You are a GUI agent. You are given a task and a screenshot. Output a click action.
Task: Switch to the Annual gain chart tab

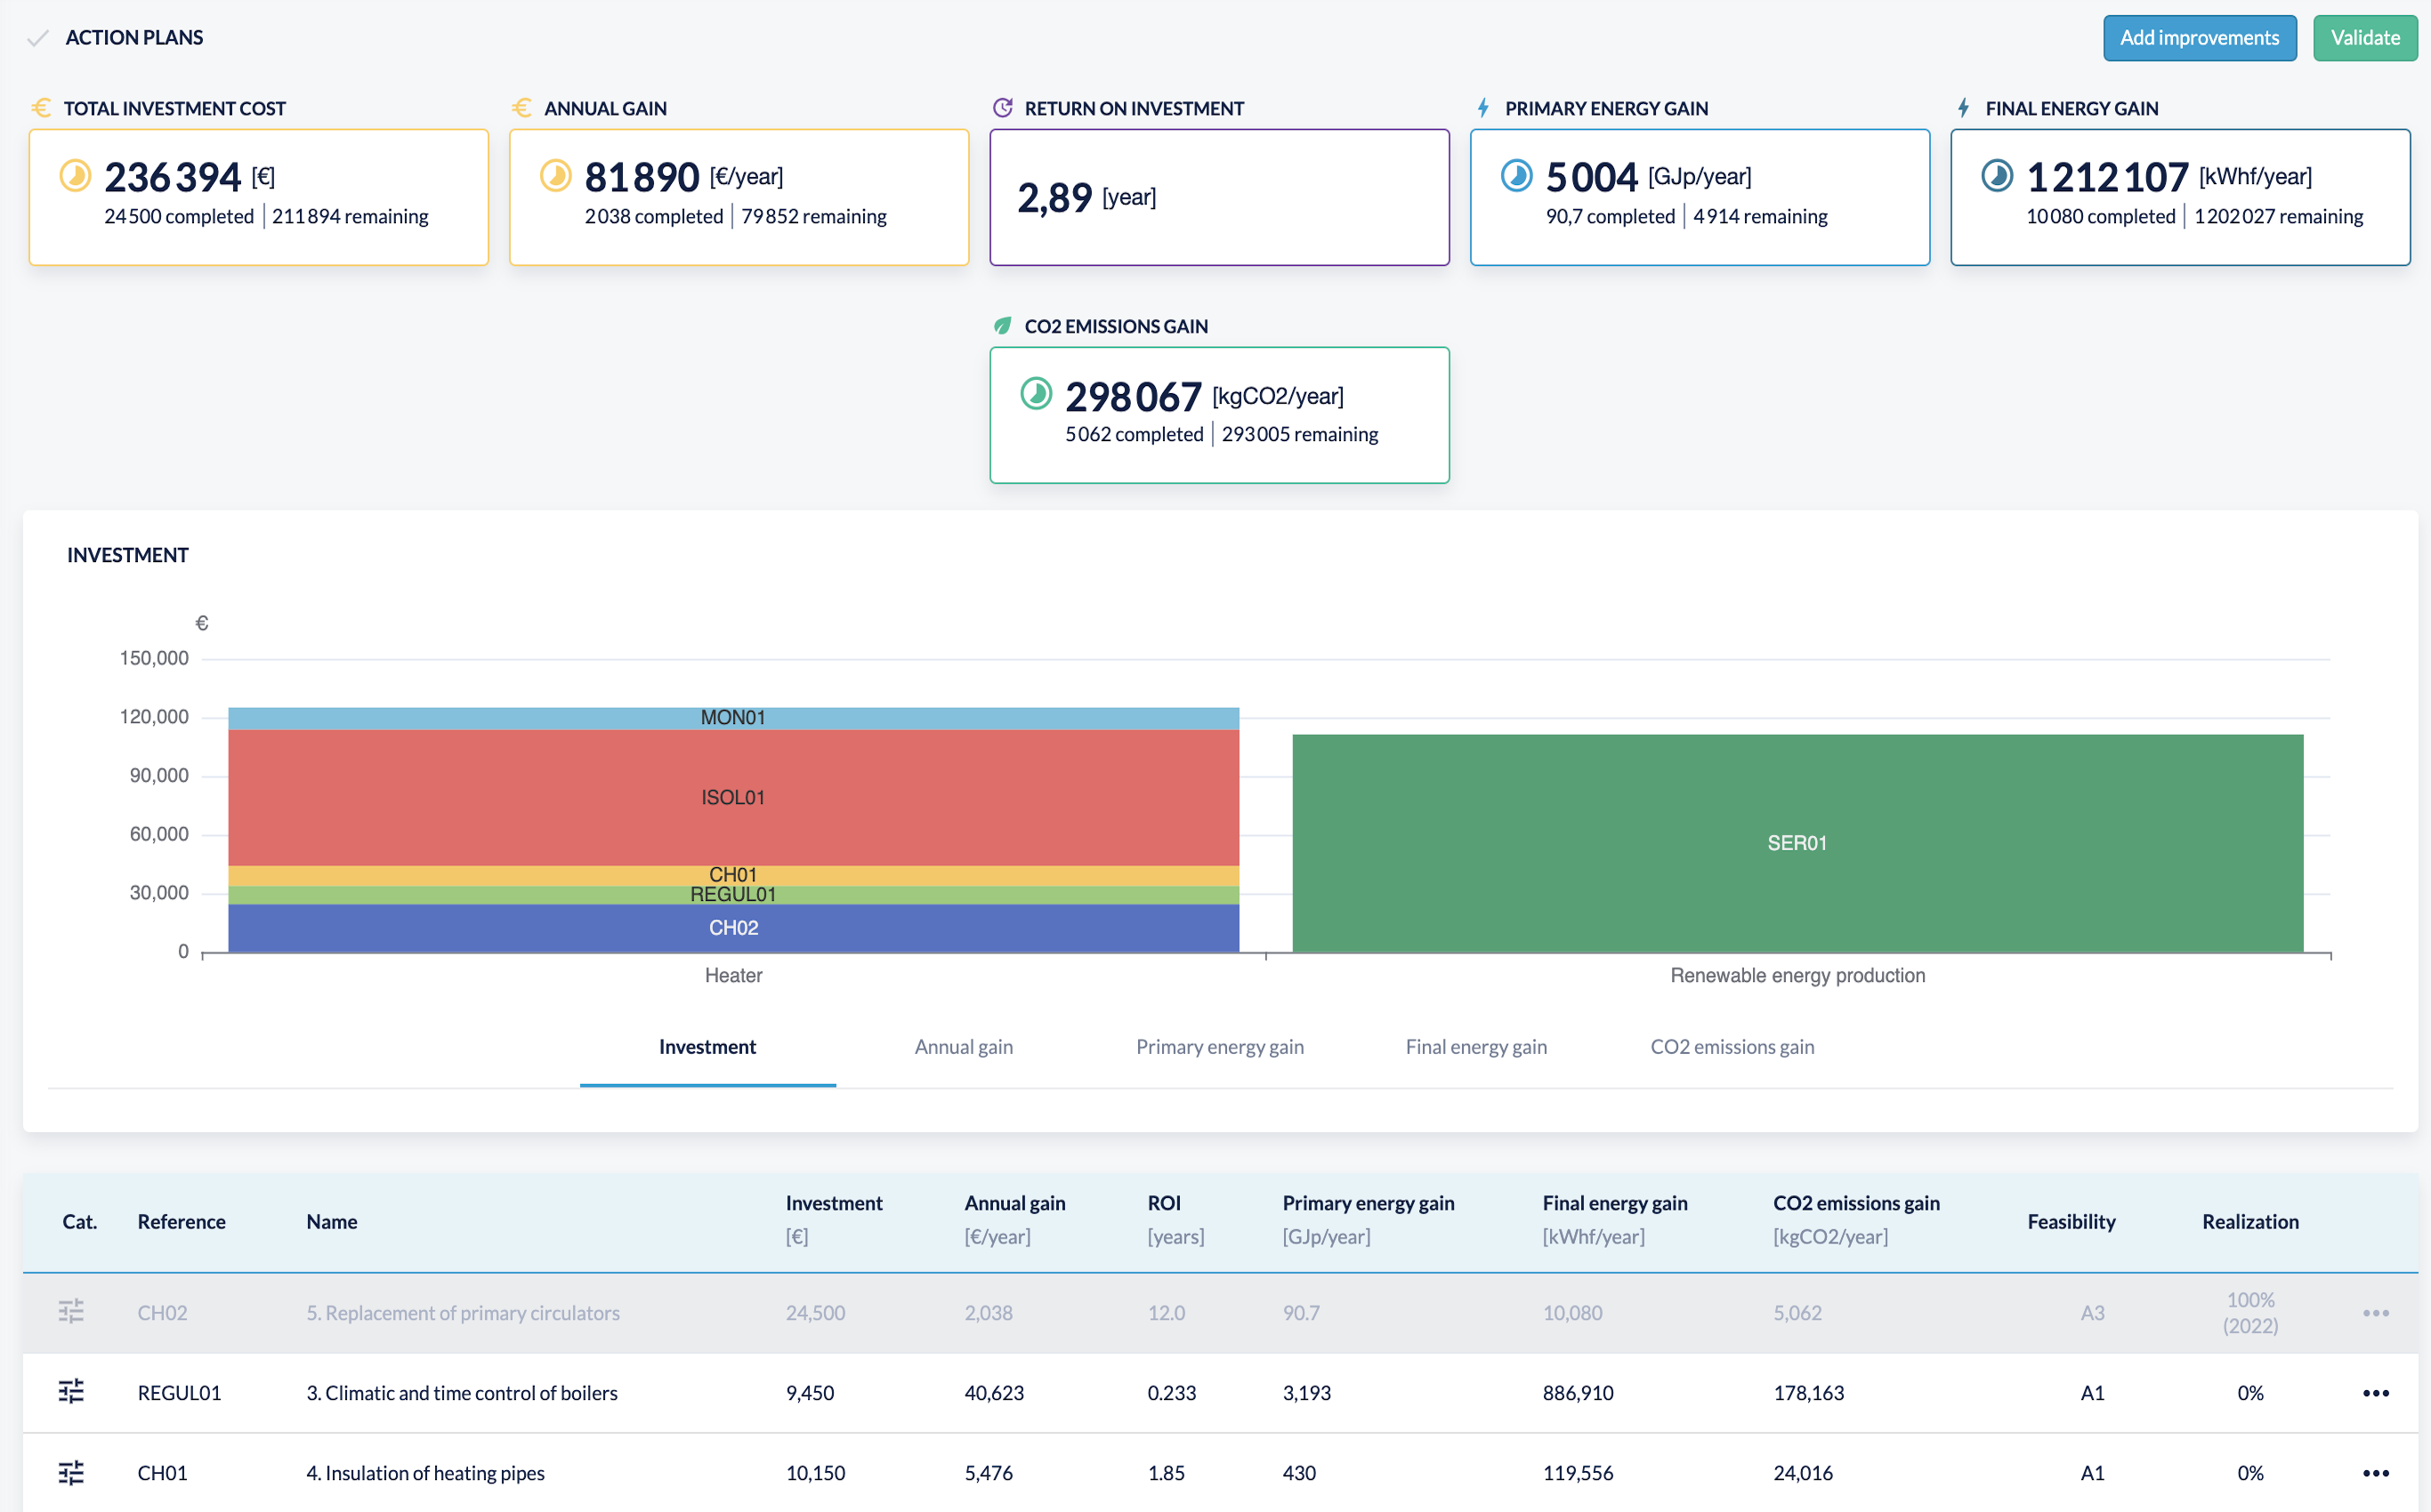[x=963, y=1047]
